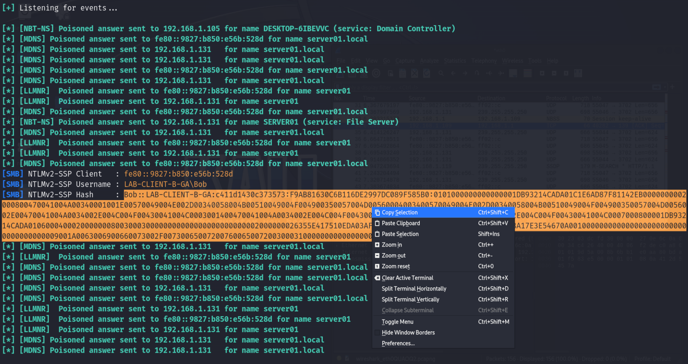Click Wireshark's open capture file icon

390,73
